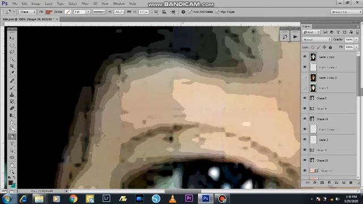
Task: Open the workspace switcher dropdown
Action: [x=346, y=12]
